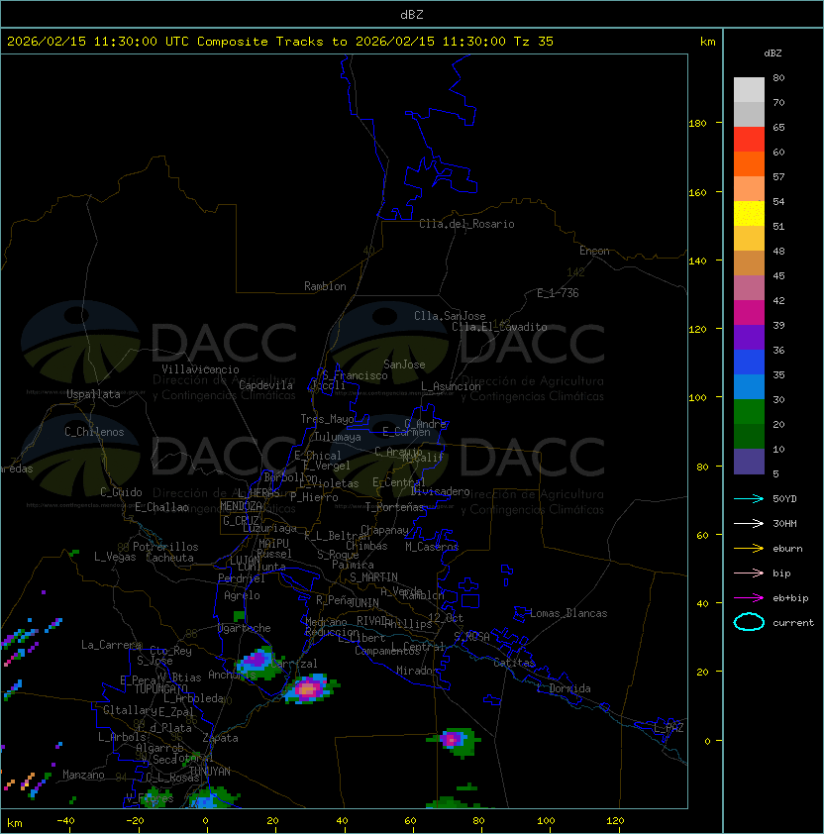
Task: Click the 'current' legend label
Action: click(793, 623)
